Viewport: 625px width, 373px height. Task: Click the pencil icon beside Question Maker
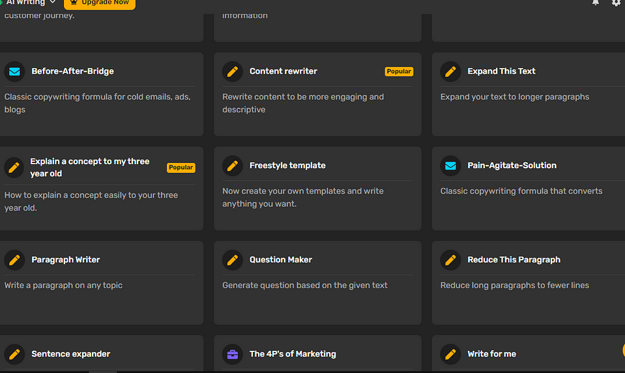point(233,260)
